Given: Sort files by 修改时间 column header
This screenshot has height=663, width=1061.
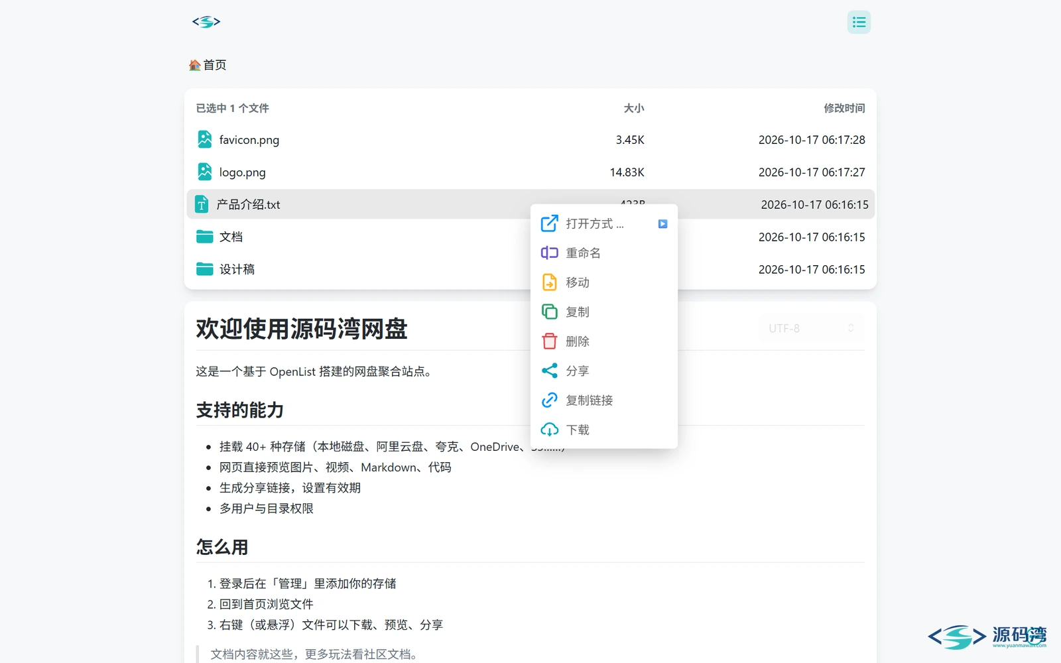Looking at the screenshot, I should click(844, 108).
